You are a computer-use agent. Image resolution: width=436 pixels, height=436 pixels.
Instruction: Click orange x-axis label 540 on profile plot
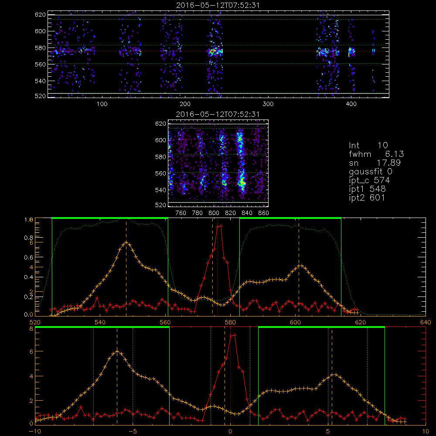point(100,323)
